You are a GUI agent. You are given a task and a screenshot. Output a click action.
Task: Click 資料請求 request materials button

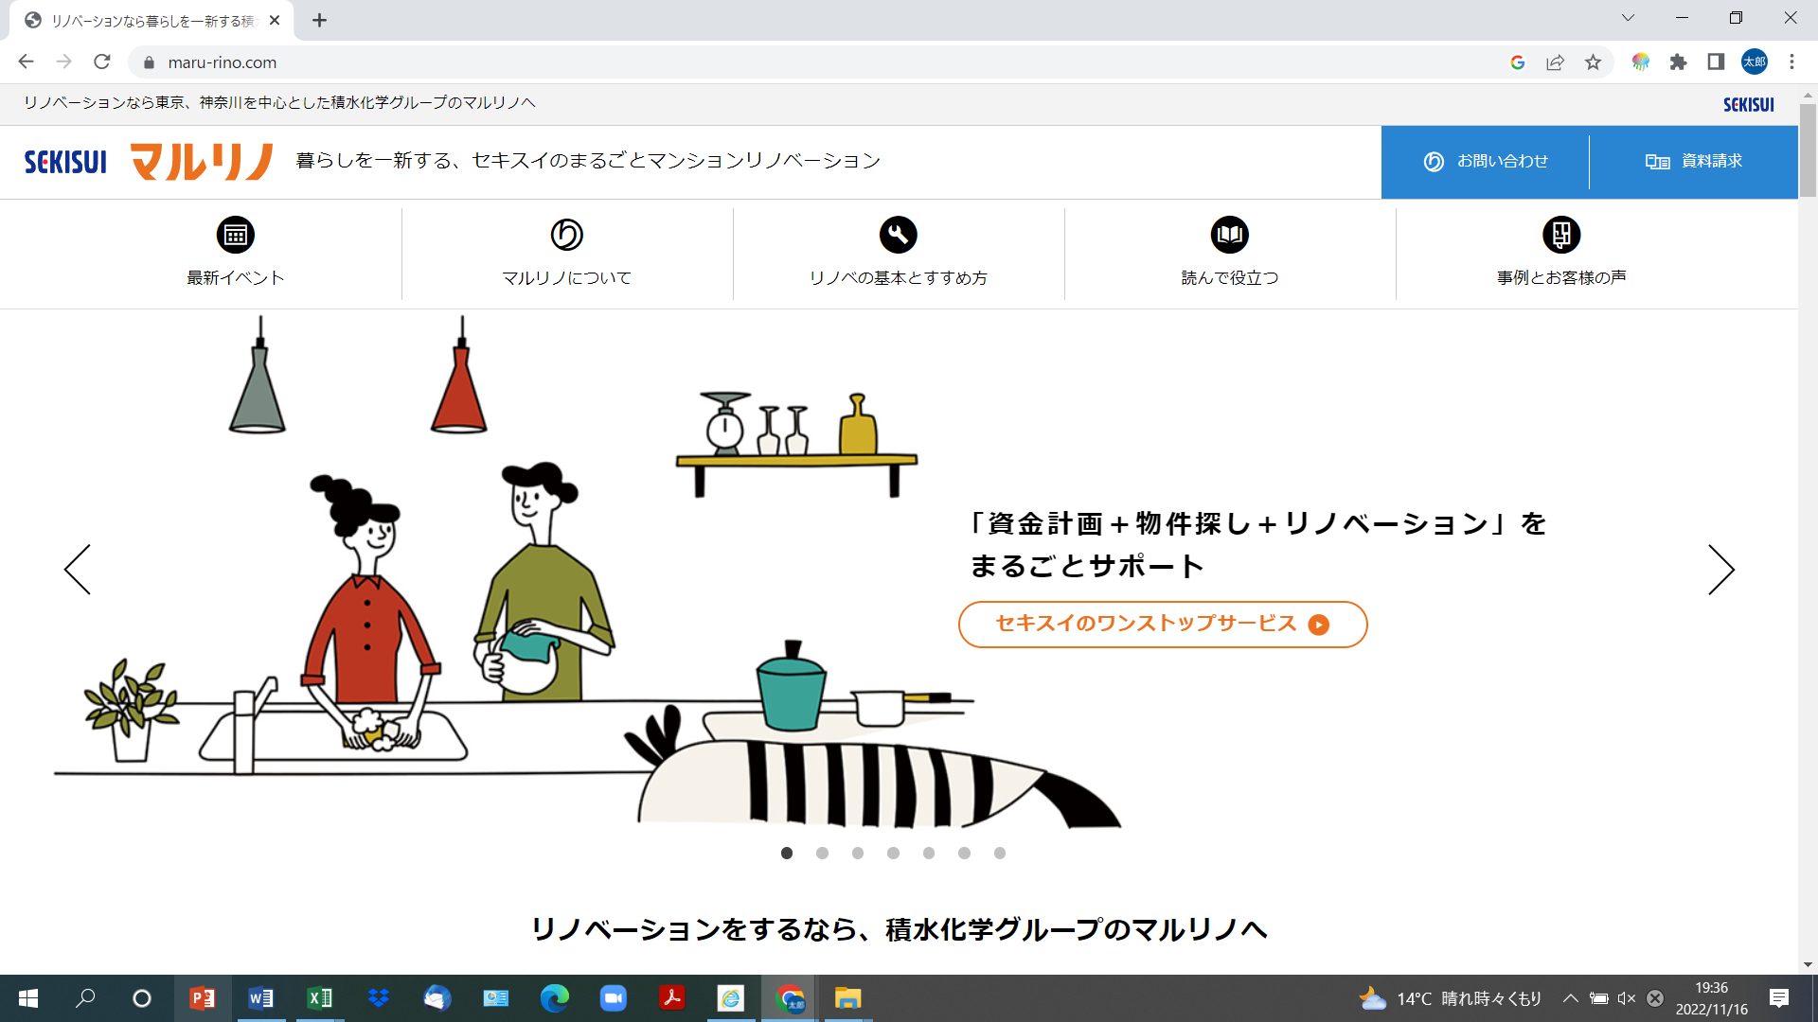click(1693, 162)
